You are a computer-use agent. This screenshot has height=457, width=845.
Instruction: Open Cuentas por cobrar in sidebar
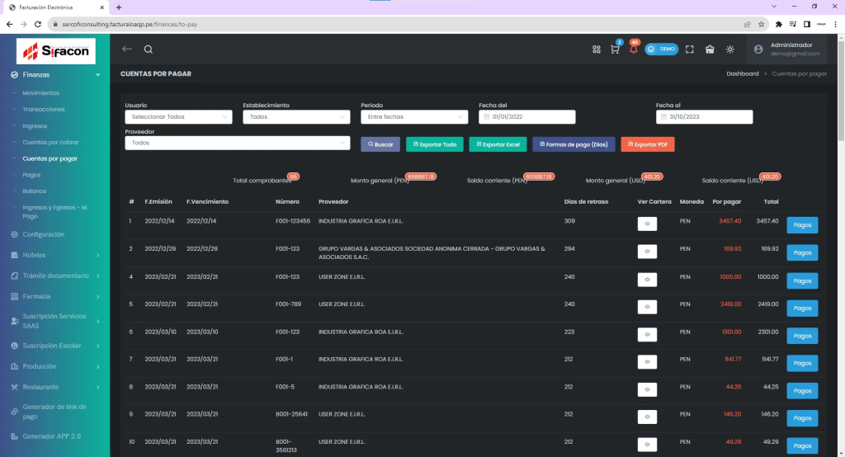(51, 142)
